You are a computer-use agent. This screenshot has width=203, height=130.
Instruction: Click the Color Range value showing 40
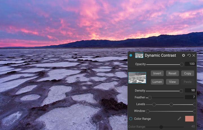(193, 126)
